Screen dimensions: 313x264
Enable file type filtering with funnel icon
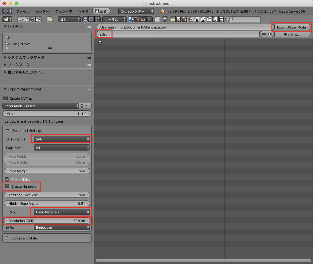(x=165, y=19)
